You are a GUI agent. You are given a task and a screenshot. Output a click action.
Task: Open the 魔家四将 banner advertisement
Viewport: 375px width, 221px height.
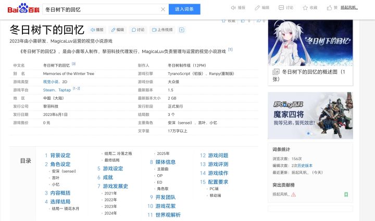(310, 115)
